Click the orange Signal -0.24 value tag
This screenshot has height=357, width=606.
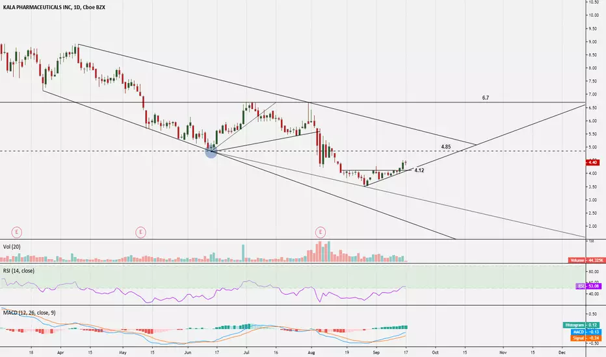(586, 338)
